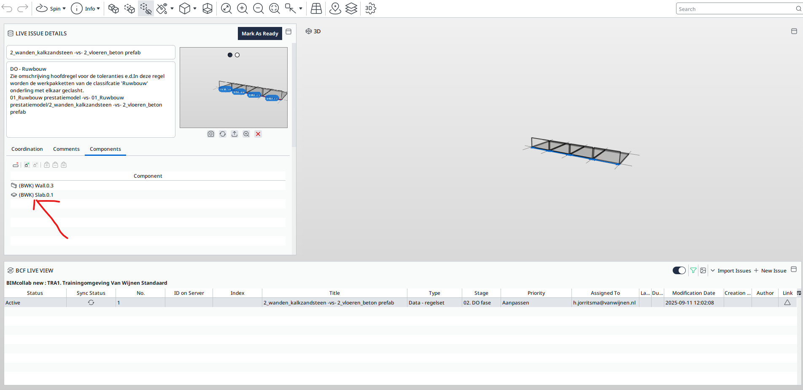803x390 pixels.
Task: Click the dashed-cube isolate selection icon
Action: click(129, 8)
